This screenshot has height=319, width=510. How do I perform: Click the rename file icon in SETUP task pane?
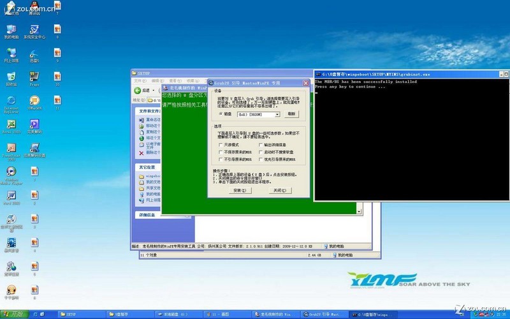point(141,120)
